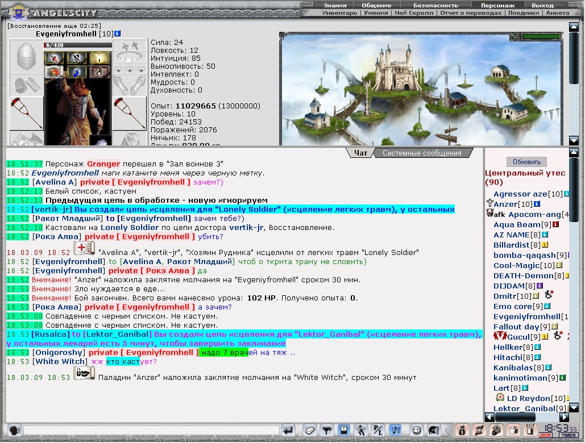585x443 pixels.
Task: Click scroll-down arrow of the top panel scrollbar
Action: pyautogui.click(x=574, y=140)
